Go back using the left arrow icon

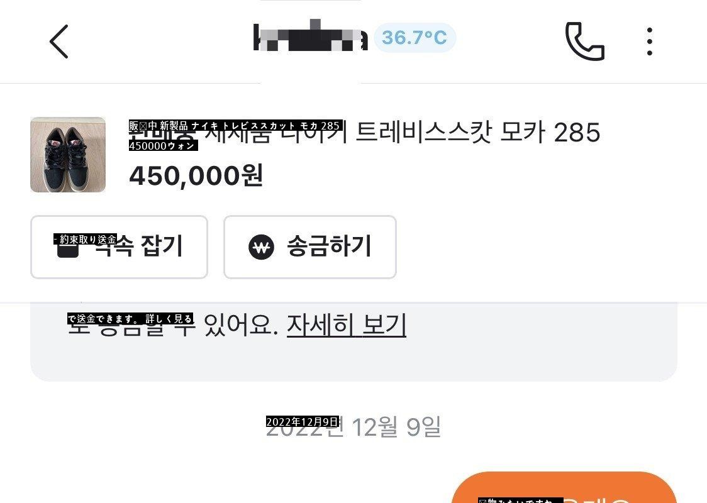point(59,41)
